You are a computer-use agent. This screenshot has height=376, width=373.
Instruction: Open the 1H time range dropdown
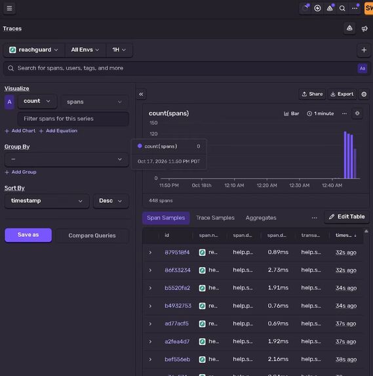119,50
